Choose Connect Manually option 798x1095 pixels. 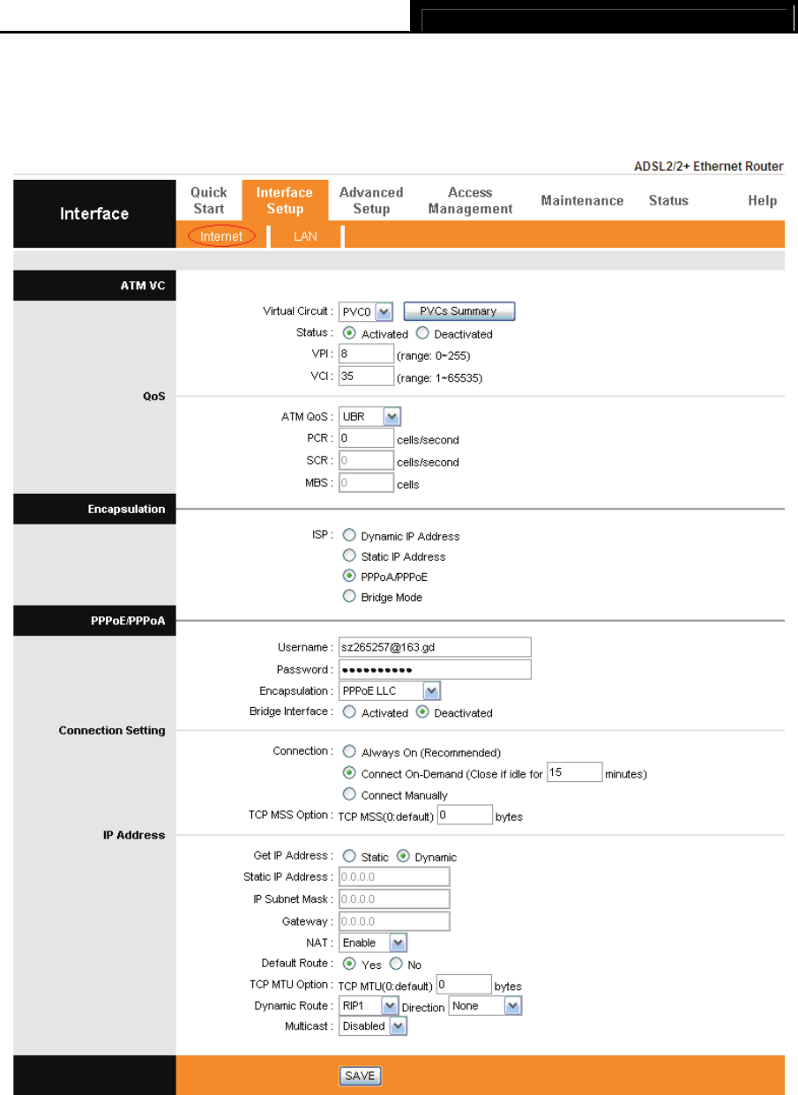349,794
